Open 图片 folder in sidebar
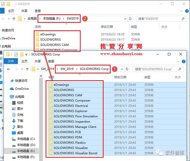 20,109
